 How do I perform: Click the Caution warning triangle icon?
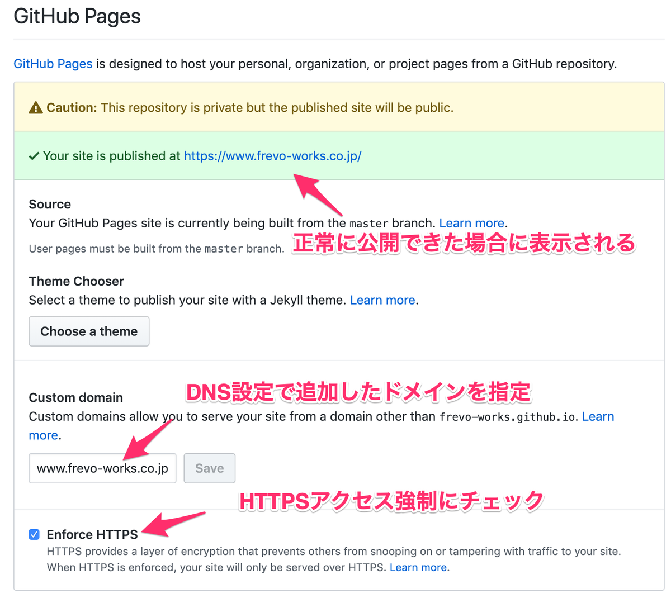pyautogui.click(x=36, y=107)
